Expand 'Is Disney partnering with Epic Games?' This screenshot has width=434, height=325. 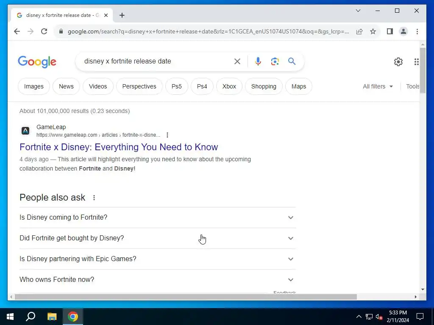[x=158, y=259]
